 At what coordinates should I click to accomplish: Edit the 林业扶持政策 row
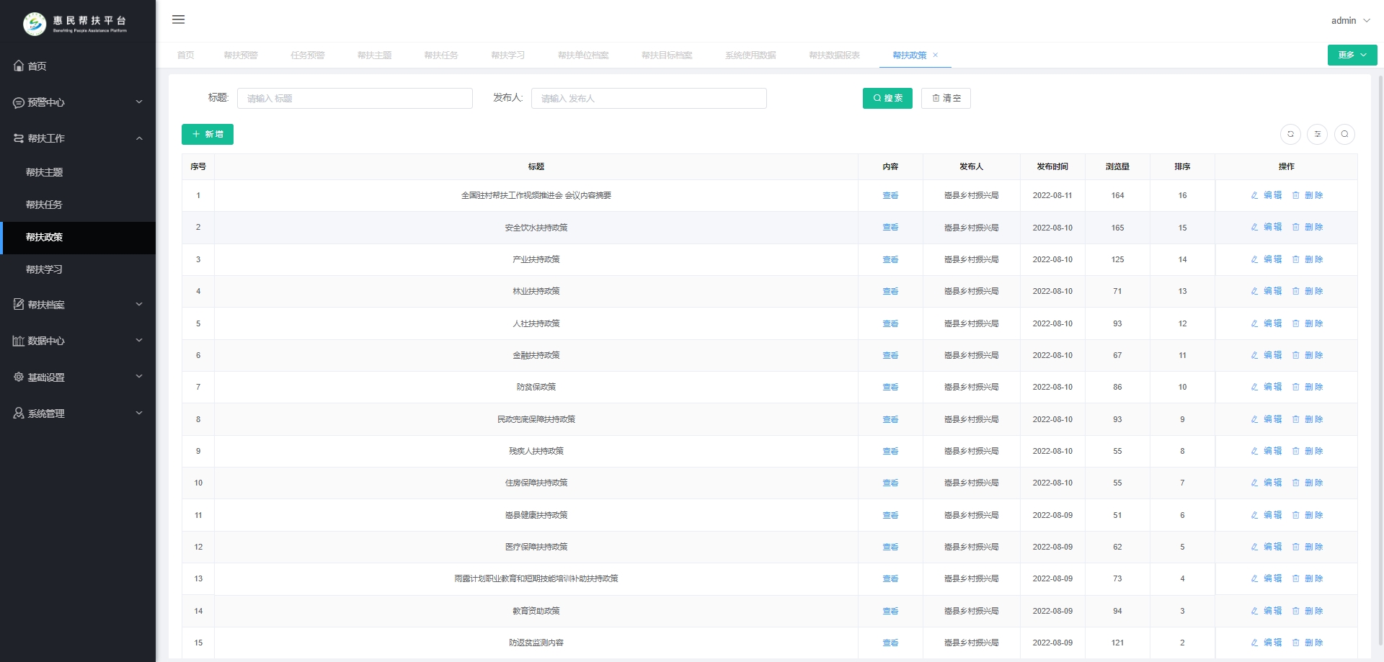coord(1267,291)
